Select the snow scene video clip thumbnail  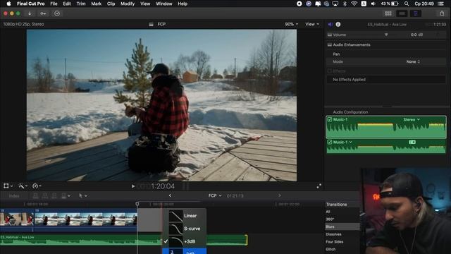tap(86, 219)
